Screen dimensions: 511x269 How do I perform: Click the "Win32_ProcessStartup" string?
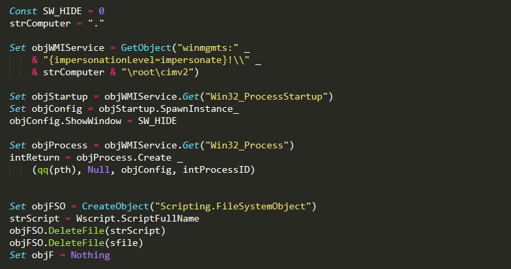[x=266, y=97]
